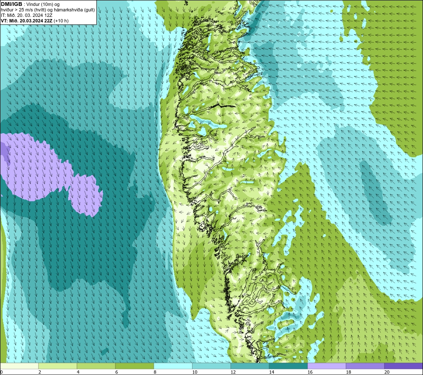
Task: Click the 14–16 m/s dark teal swatch
Action: click(288, 366)
